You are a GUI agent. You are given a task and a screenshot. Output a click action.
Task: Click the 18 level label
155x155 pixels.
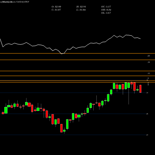point(149,62)
